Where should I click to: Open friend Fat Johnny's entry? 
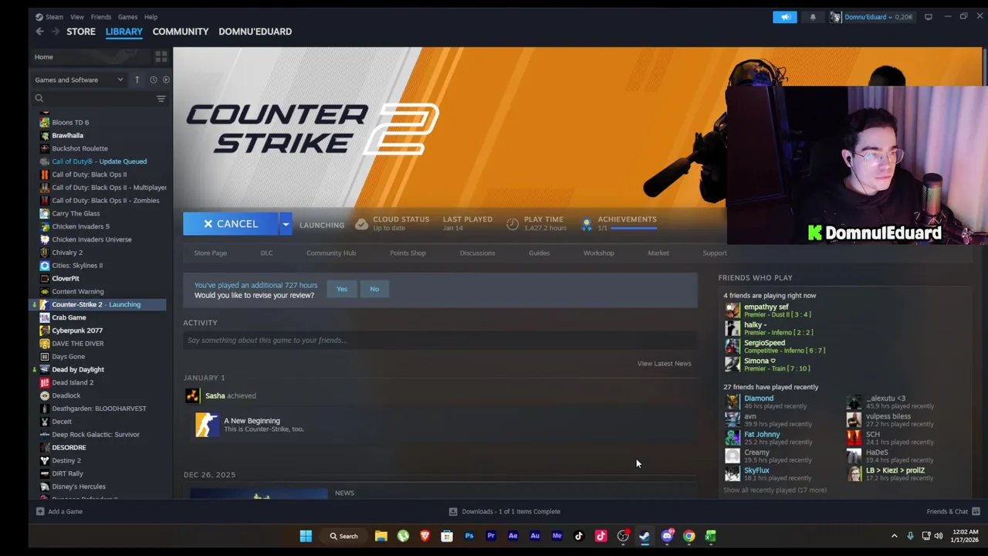coord(767,438)
